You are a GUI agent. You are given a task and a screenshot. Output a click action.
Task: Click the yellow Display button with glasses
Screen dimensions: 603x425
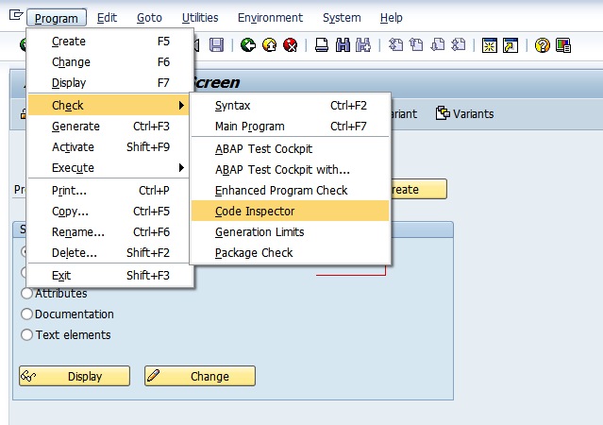point(75,376)
